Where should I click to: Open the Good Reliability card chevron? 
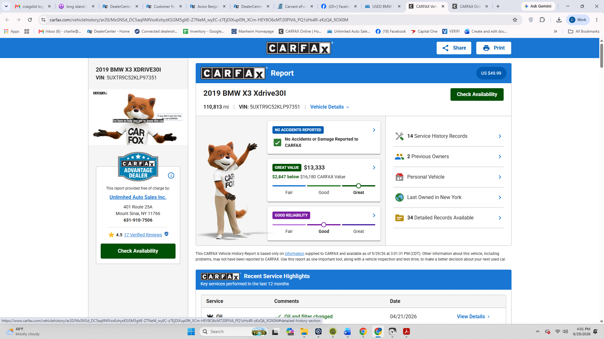click(x=374, y=215)
